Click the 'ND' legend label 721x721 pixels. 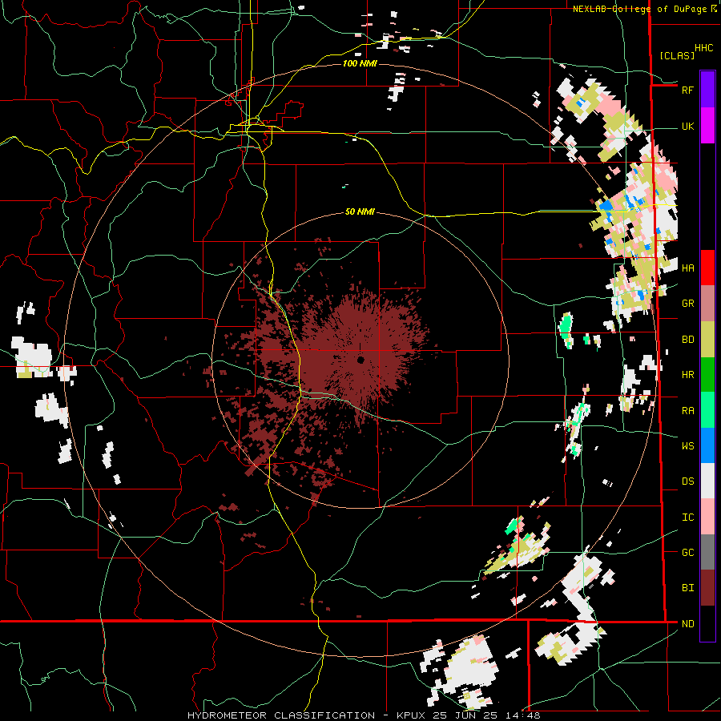point(687,624)
